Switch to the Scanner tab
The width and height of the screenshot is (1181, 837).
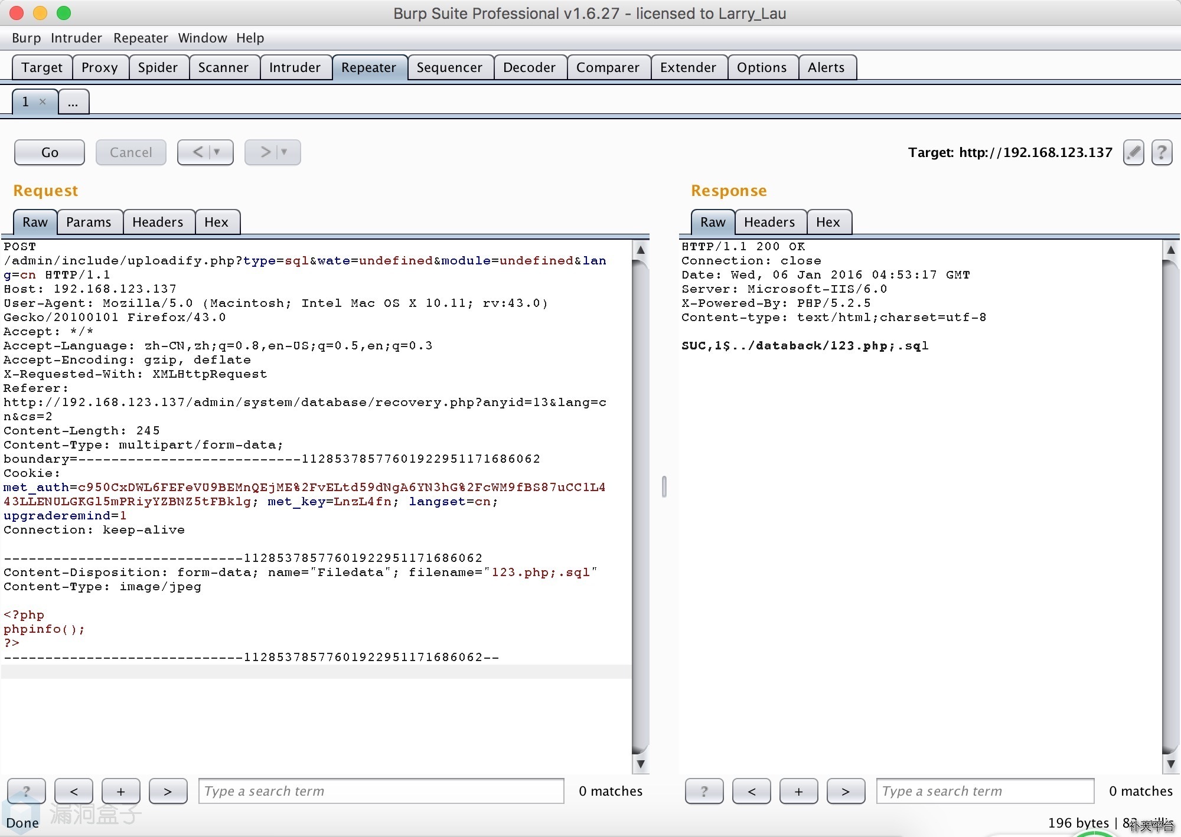coord(224,67)
